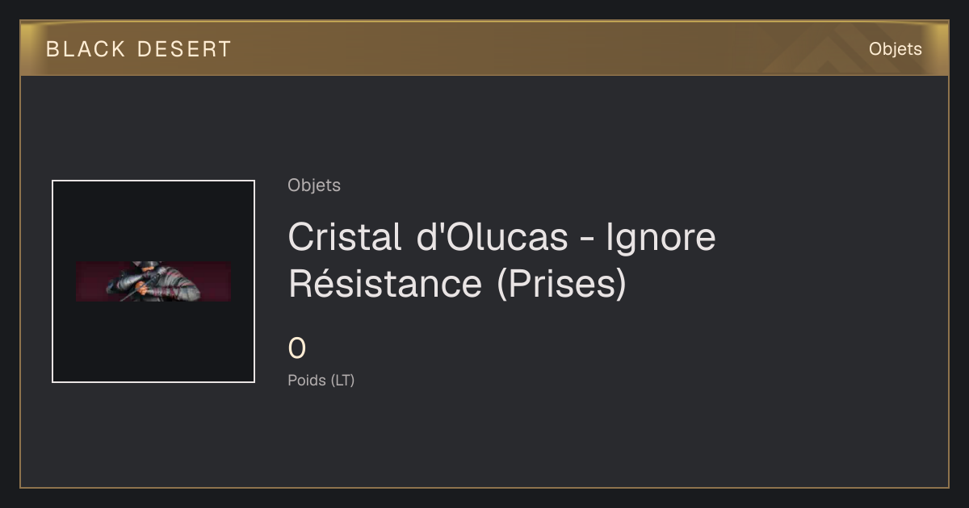The width and height of the screenshot is (969, 508).
Task: Click the gold header banner
Action: [484, 49]
